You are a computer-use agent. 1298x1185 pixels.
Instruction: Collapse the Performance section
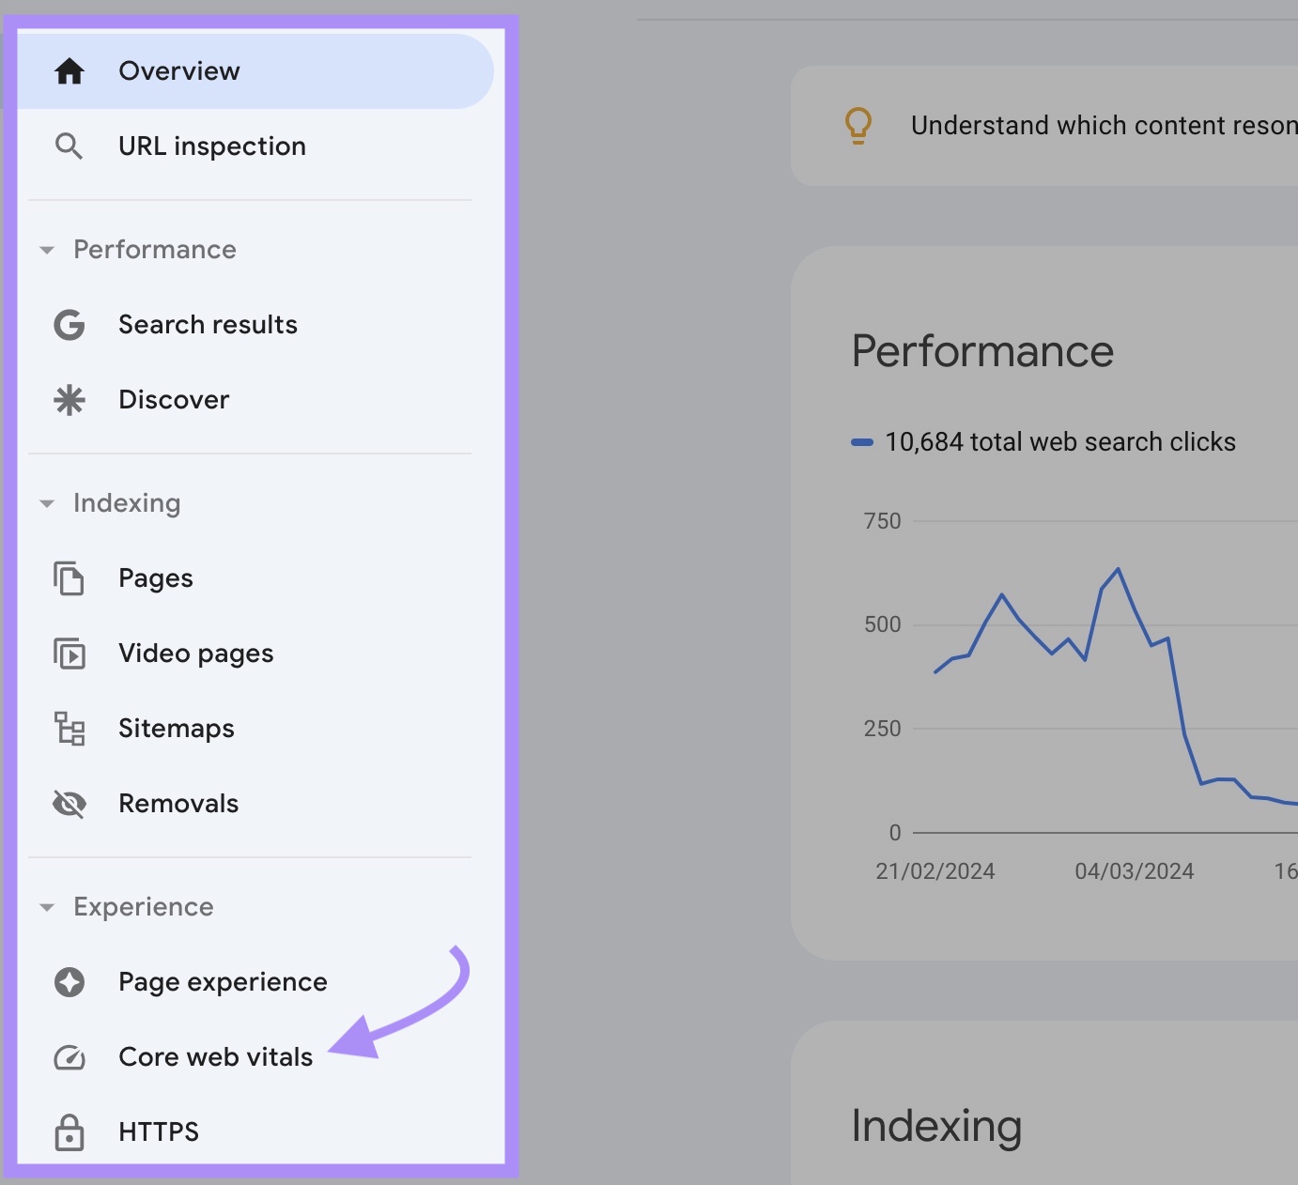tap(47, 250)
